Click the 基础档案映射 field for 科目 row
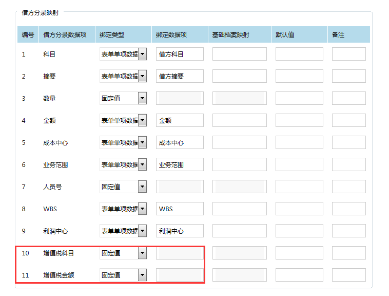This screenshot has width=389, height=296. tap(239, 54)
